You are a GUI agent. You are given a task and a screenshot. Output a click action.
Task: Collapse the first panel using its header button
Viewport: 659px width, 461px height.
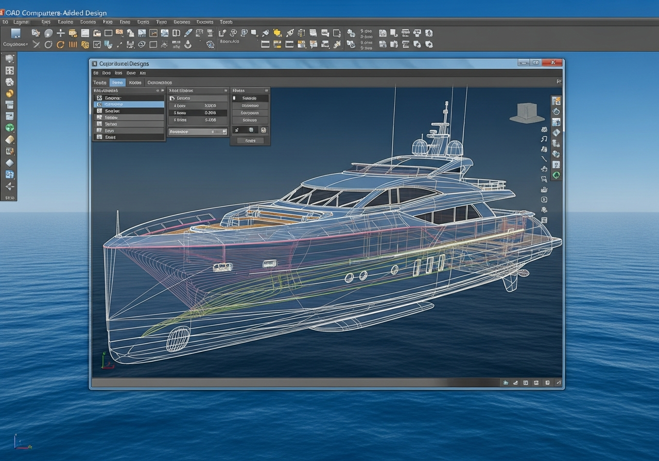163,91
